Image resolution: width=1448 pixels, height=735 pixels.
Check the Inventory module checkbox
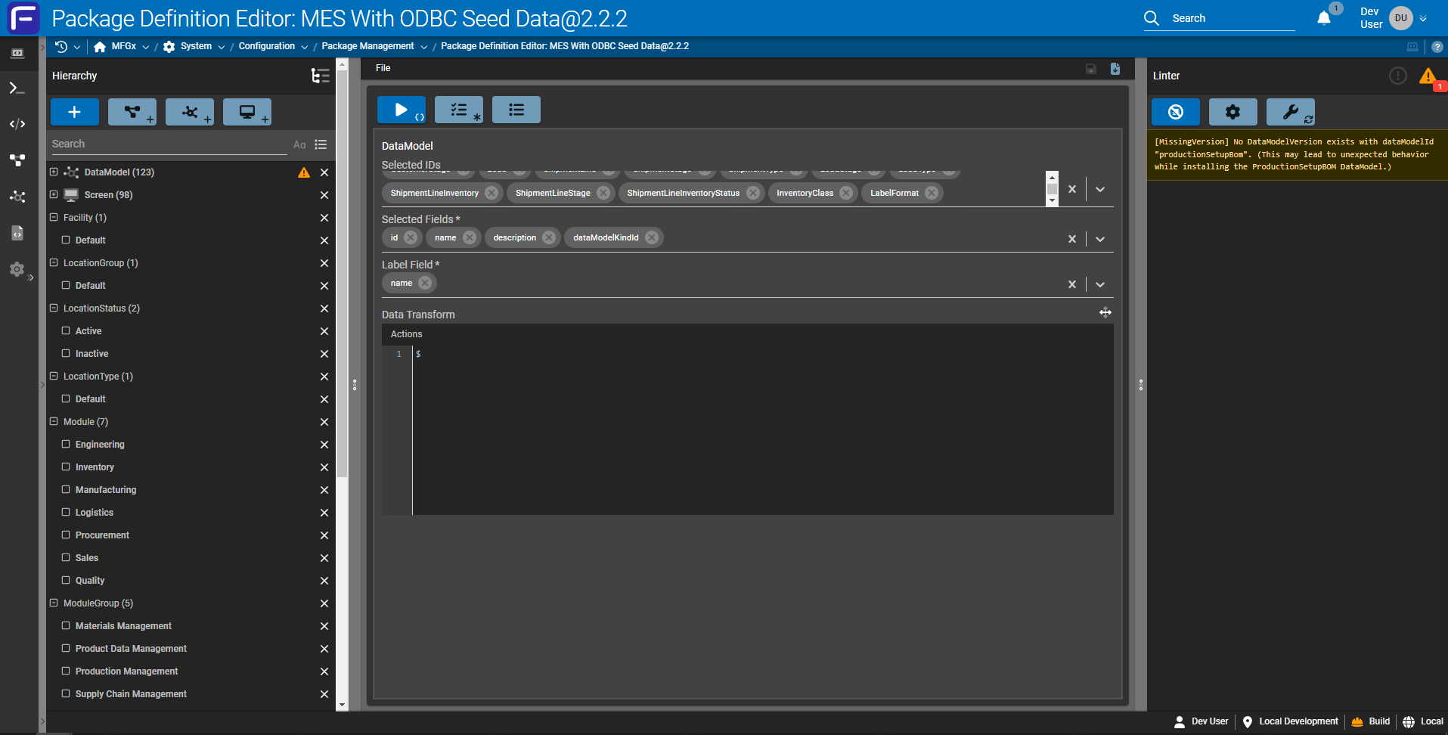coord(66,467)
